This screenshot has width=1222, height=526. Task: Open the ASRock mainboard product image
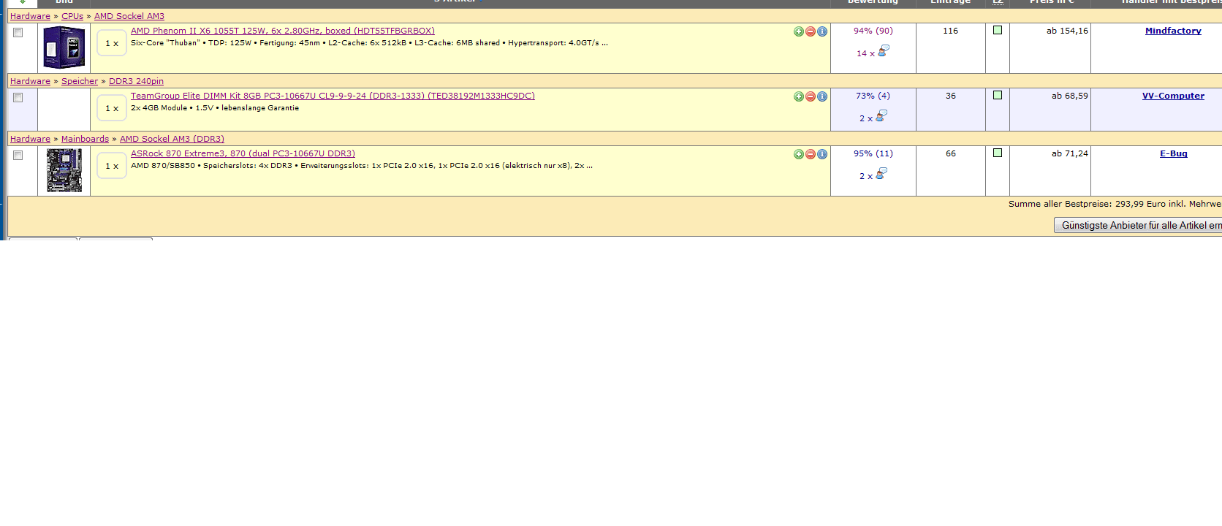pos(64,170)
